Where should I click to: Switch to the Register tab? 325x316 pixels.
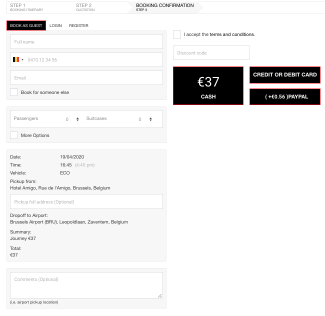pyautogui.click(x=79, y=25)
